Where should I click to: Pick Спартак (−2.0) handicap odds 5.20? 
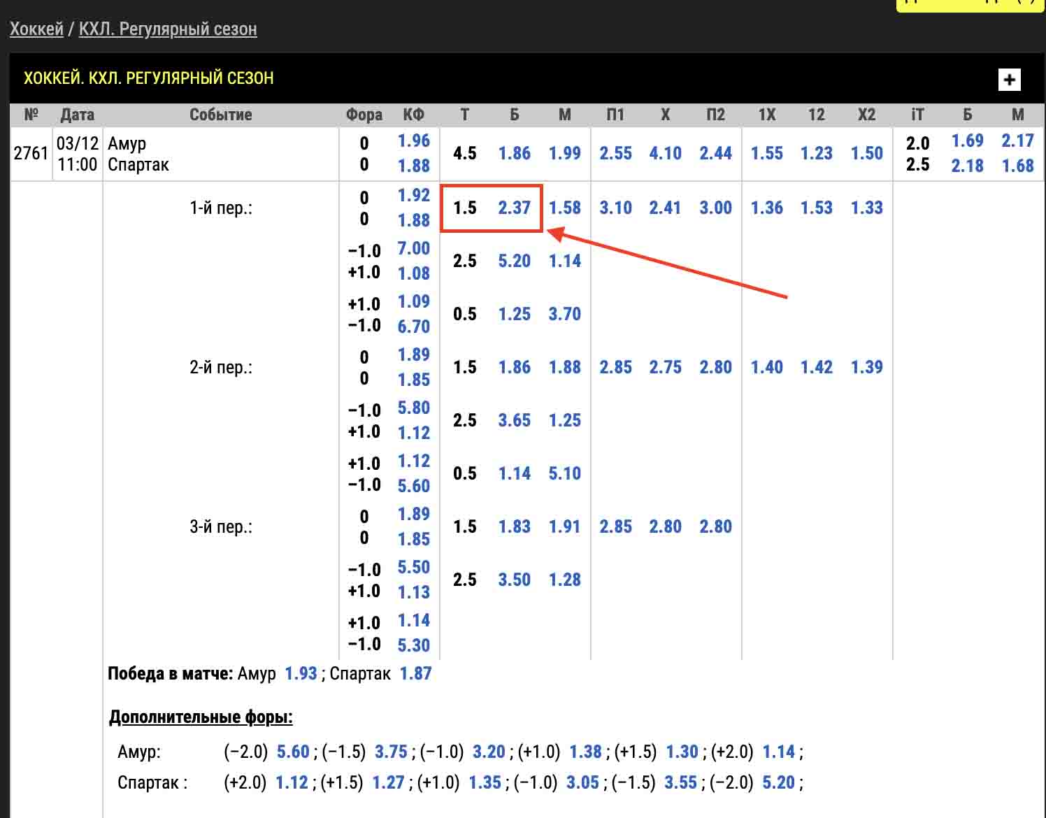778,782
